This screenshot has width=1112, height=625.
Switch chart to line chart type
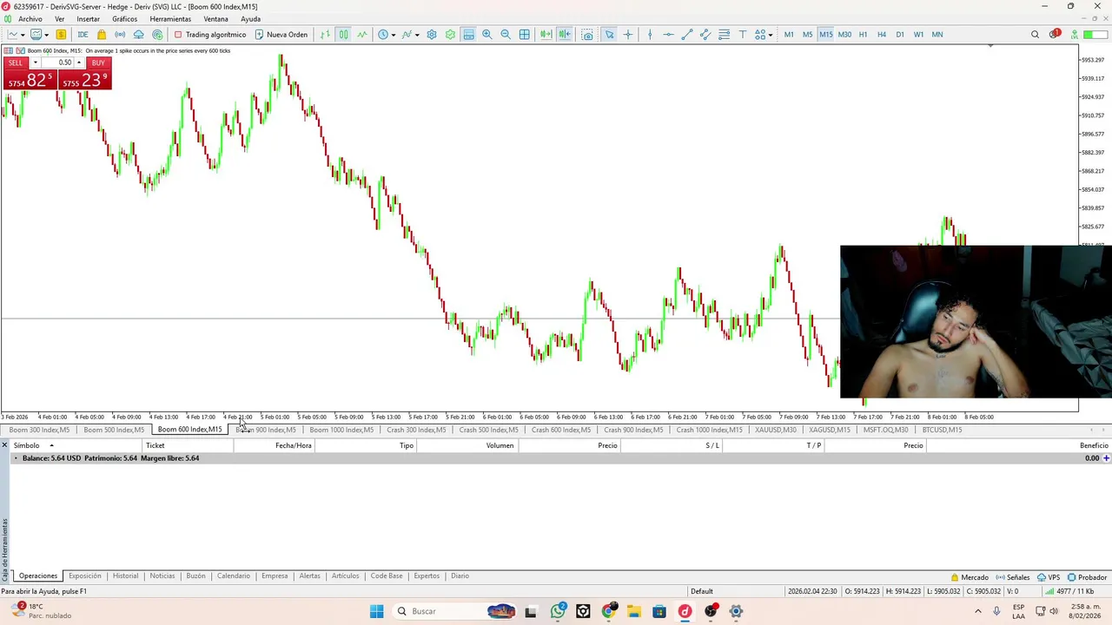[x=362, y=35]
